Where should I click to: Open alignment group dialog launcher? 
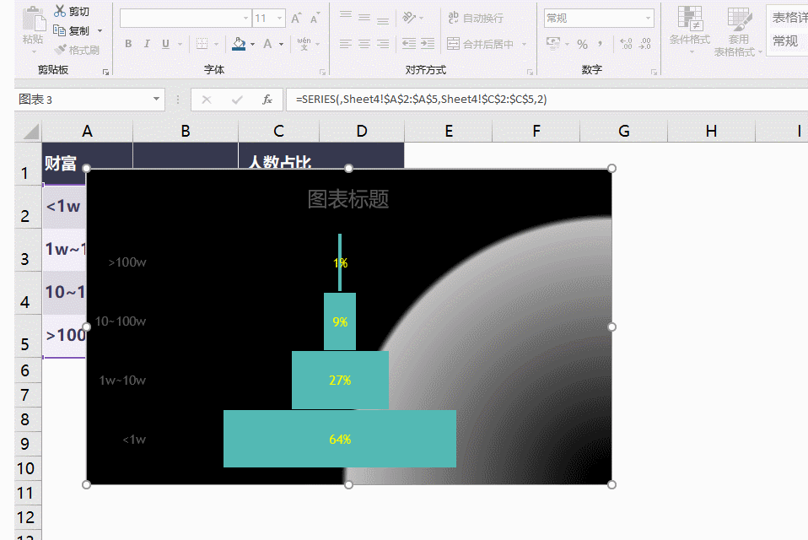pyautogui.click(x=530, y=72)
